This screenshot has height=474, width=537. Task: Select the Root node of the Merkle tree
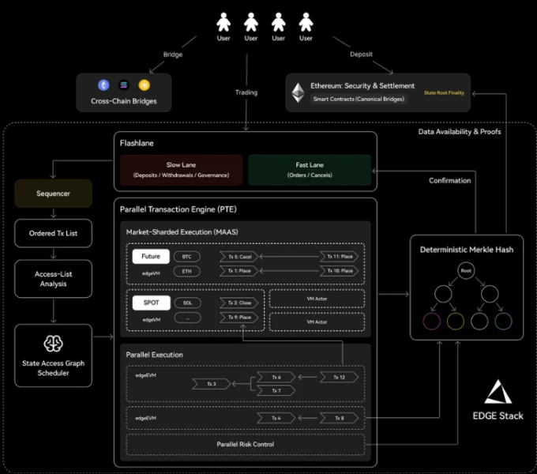click(466, 270)
